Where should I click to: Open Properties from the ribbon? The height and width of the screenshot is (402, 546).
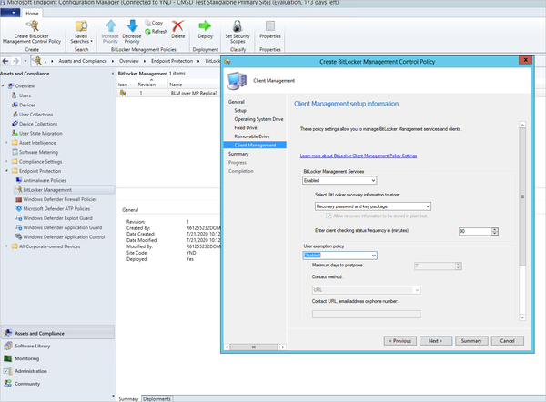pyautogui.click(x=270, y=30)
